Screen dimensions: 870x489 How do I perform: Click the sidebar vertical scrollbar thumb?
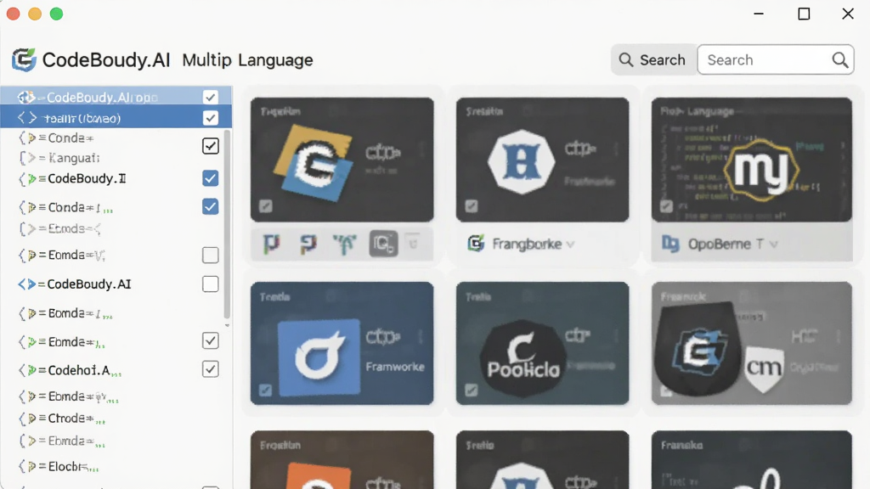tap(227, 224)
